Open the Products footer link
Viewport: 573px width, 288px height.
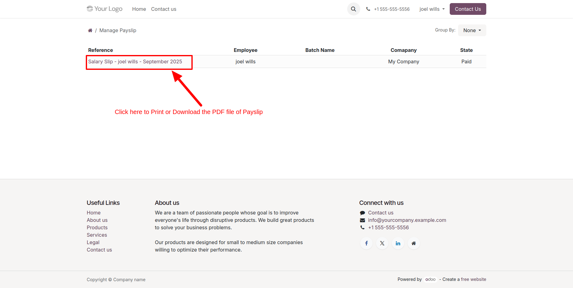[97, 227]
